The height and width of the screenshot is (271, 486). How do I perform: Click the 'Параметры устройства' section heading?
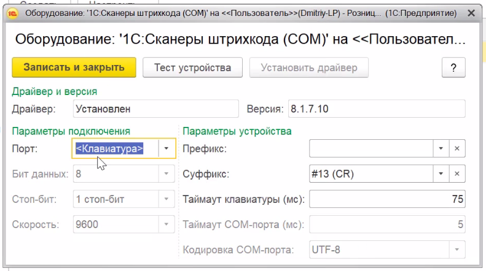(x=237, y=131)
